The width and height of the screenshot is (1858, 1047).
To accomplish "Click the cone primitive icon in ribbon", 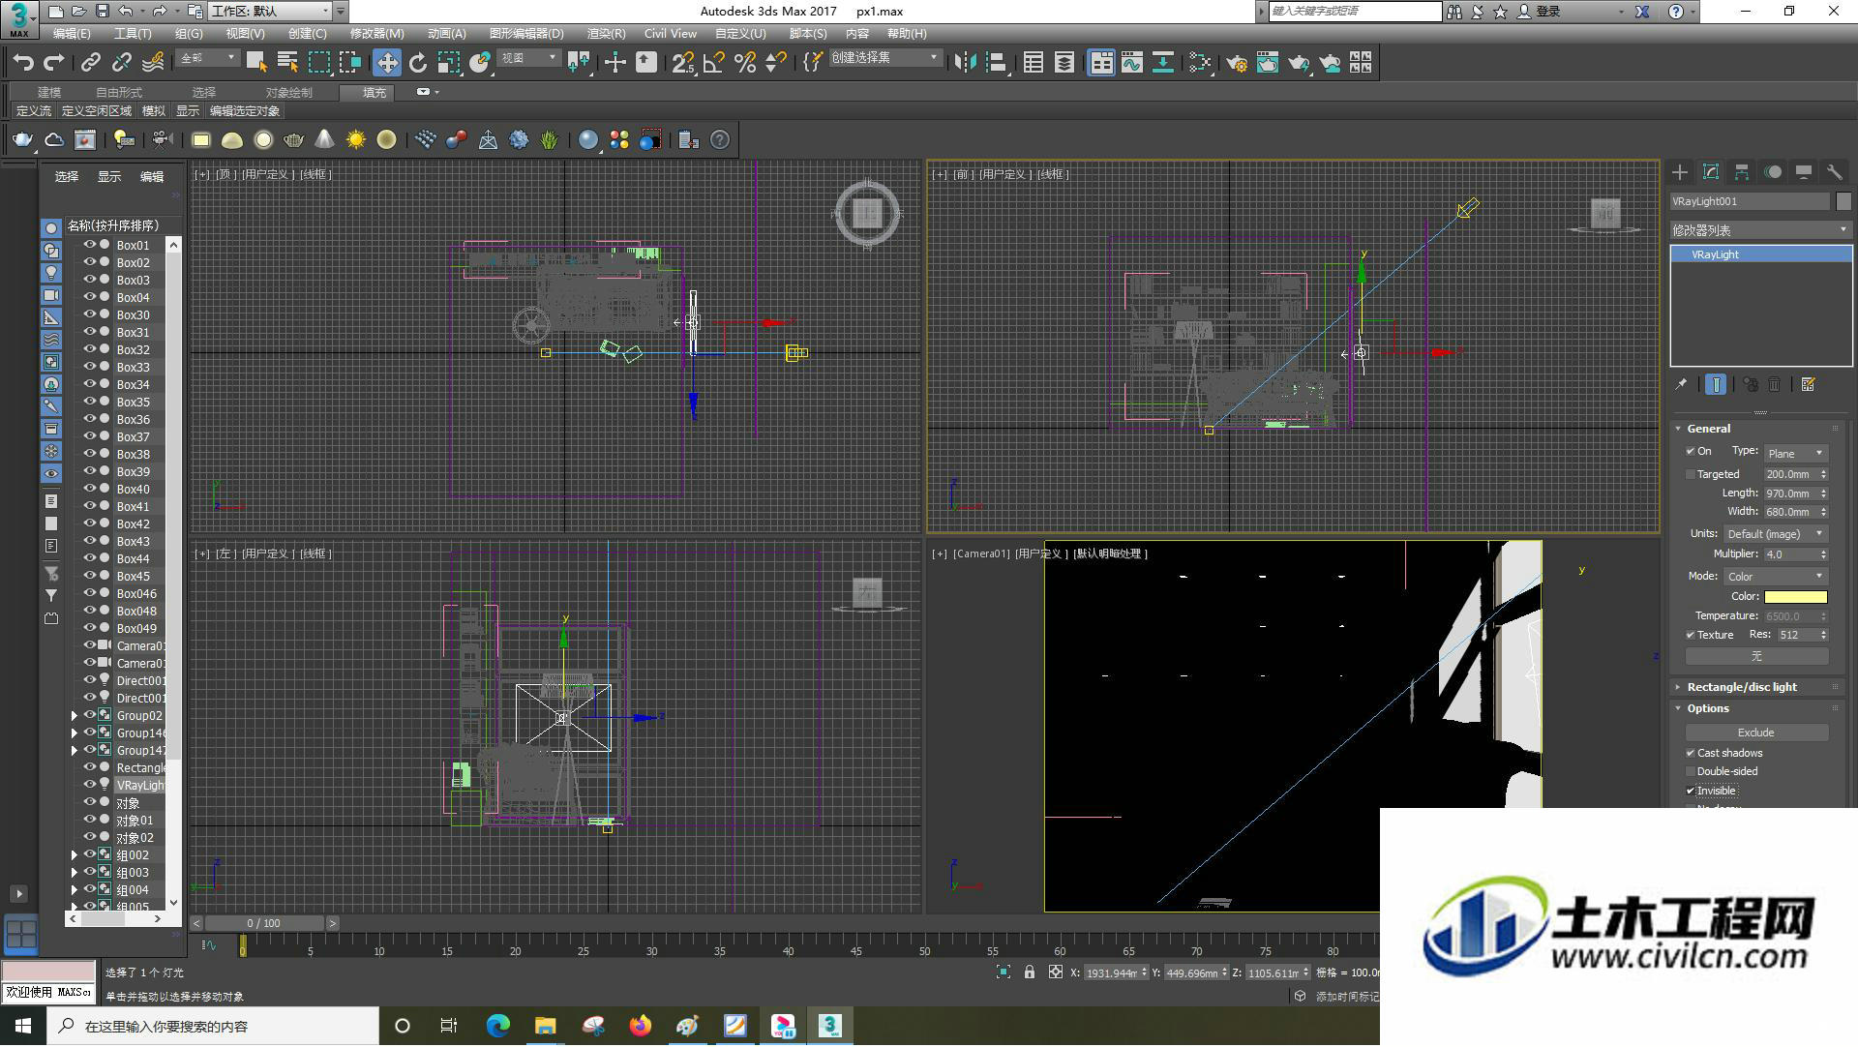I will (x=325, y=140).
